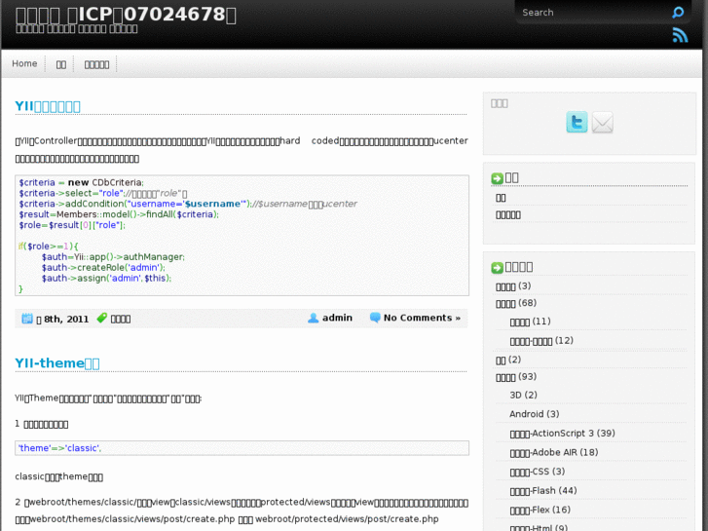The image size is (708, 531).
Task: Open the category with count (68)
Action: (516, 303)
